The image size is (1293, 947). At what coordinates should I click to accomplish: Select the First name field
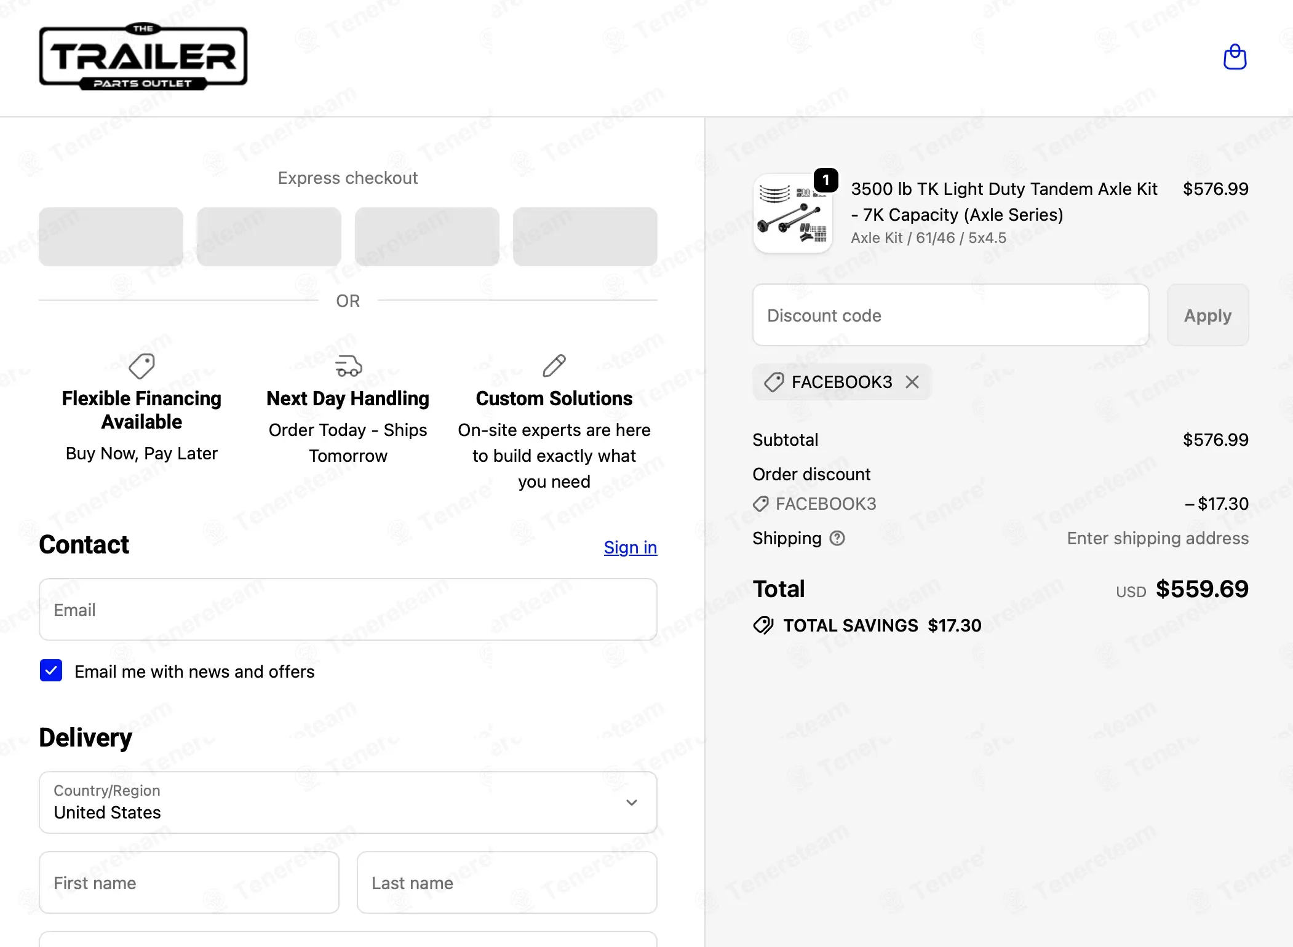(189, 882)
